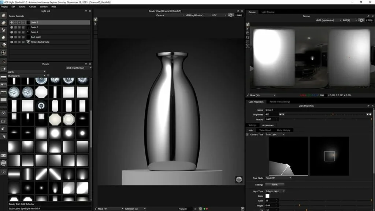
Task: Select Scrim 1 in Light List
Action: pyautogui.click(x=50, y=32)
